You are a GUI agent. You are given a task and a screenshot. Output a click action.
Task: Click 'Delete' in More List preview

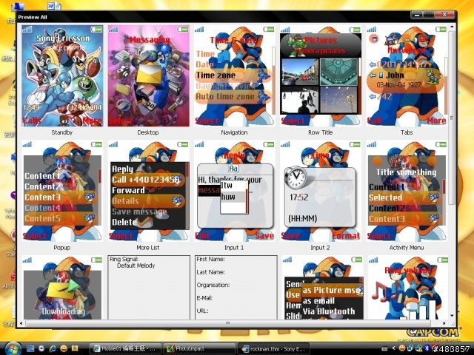pos(124,222)
